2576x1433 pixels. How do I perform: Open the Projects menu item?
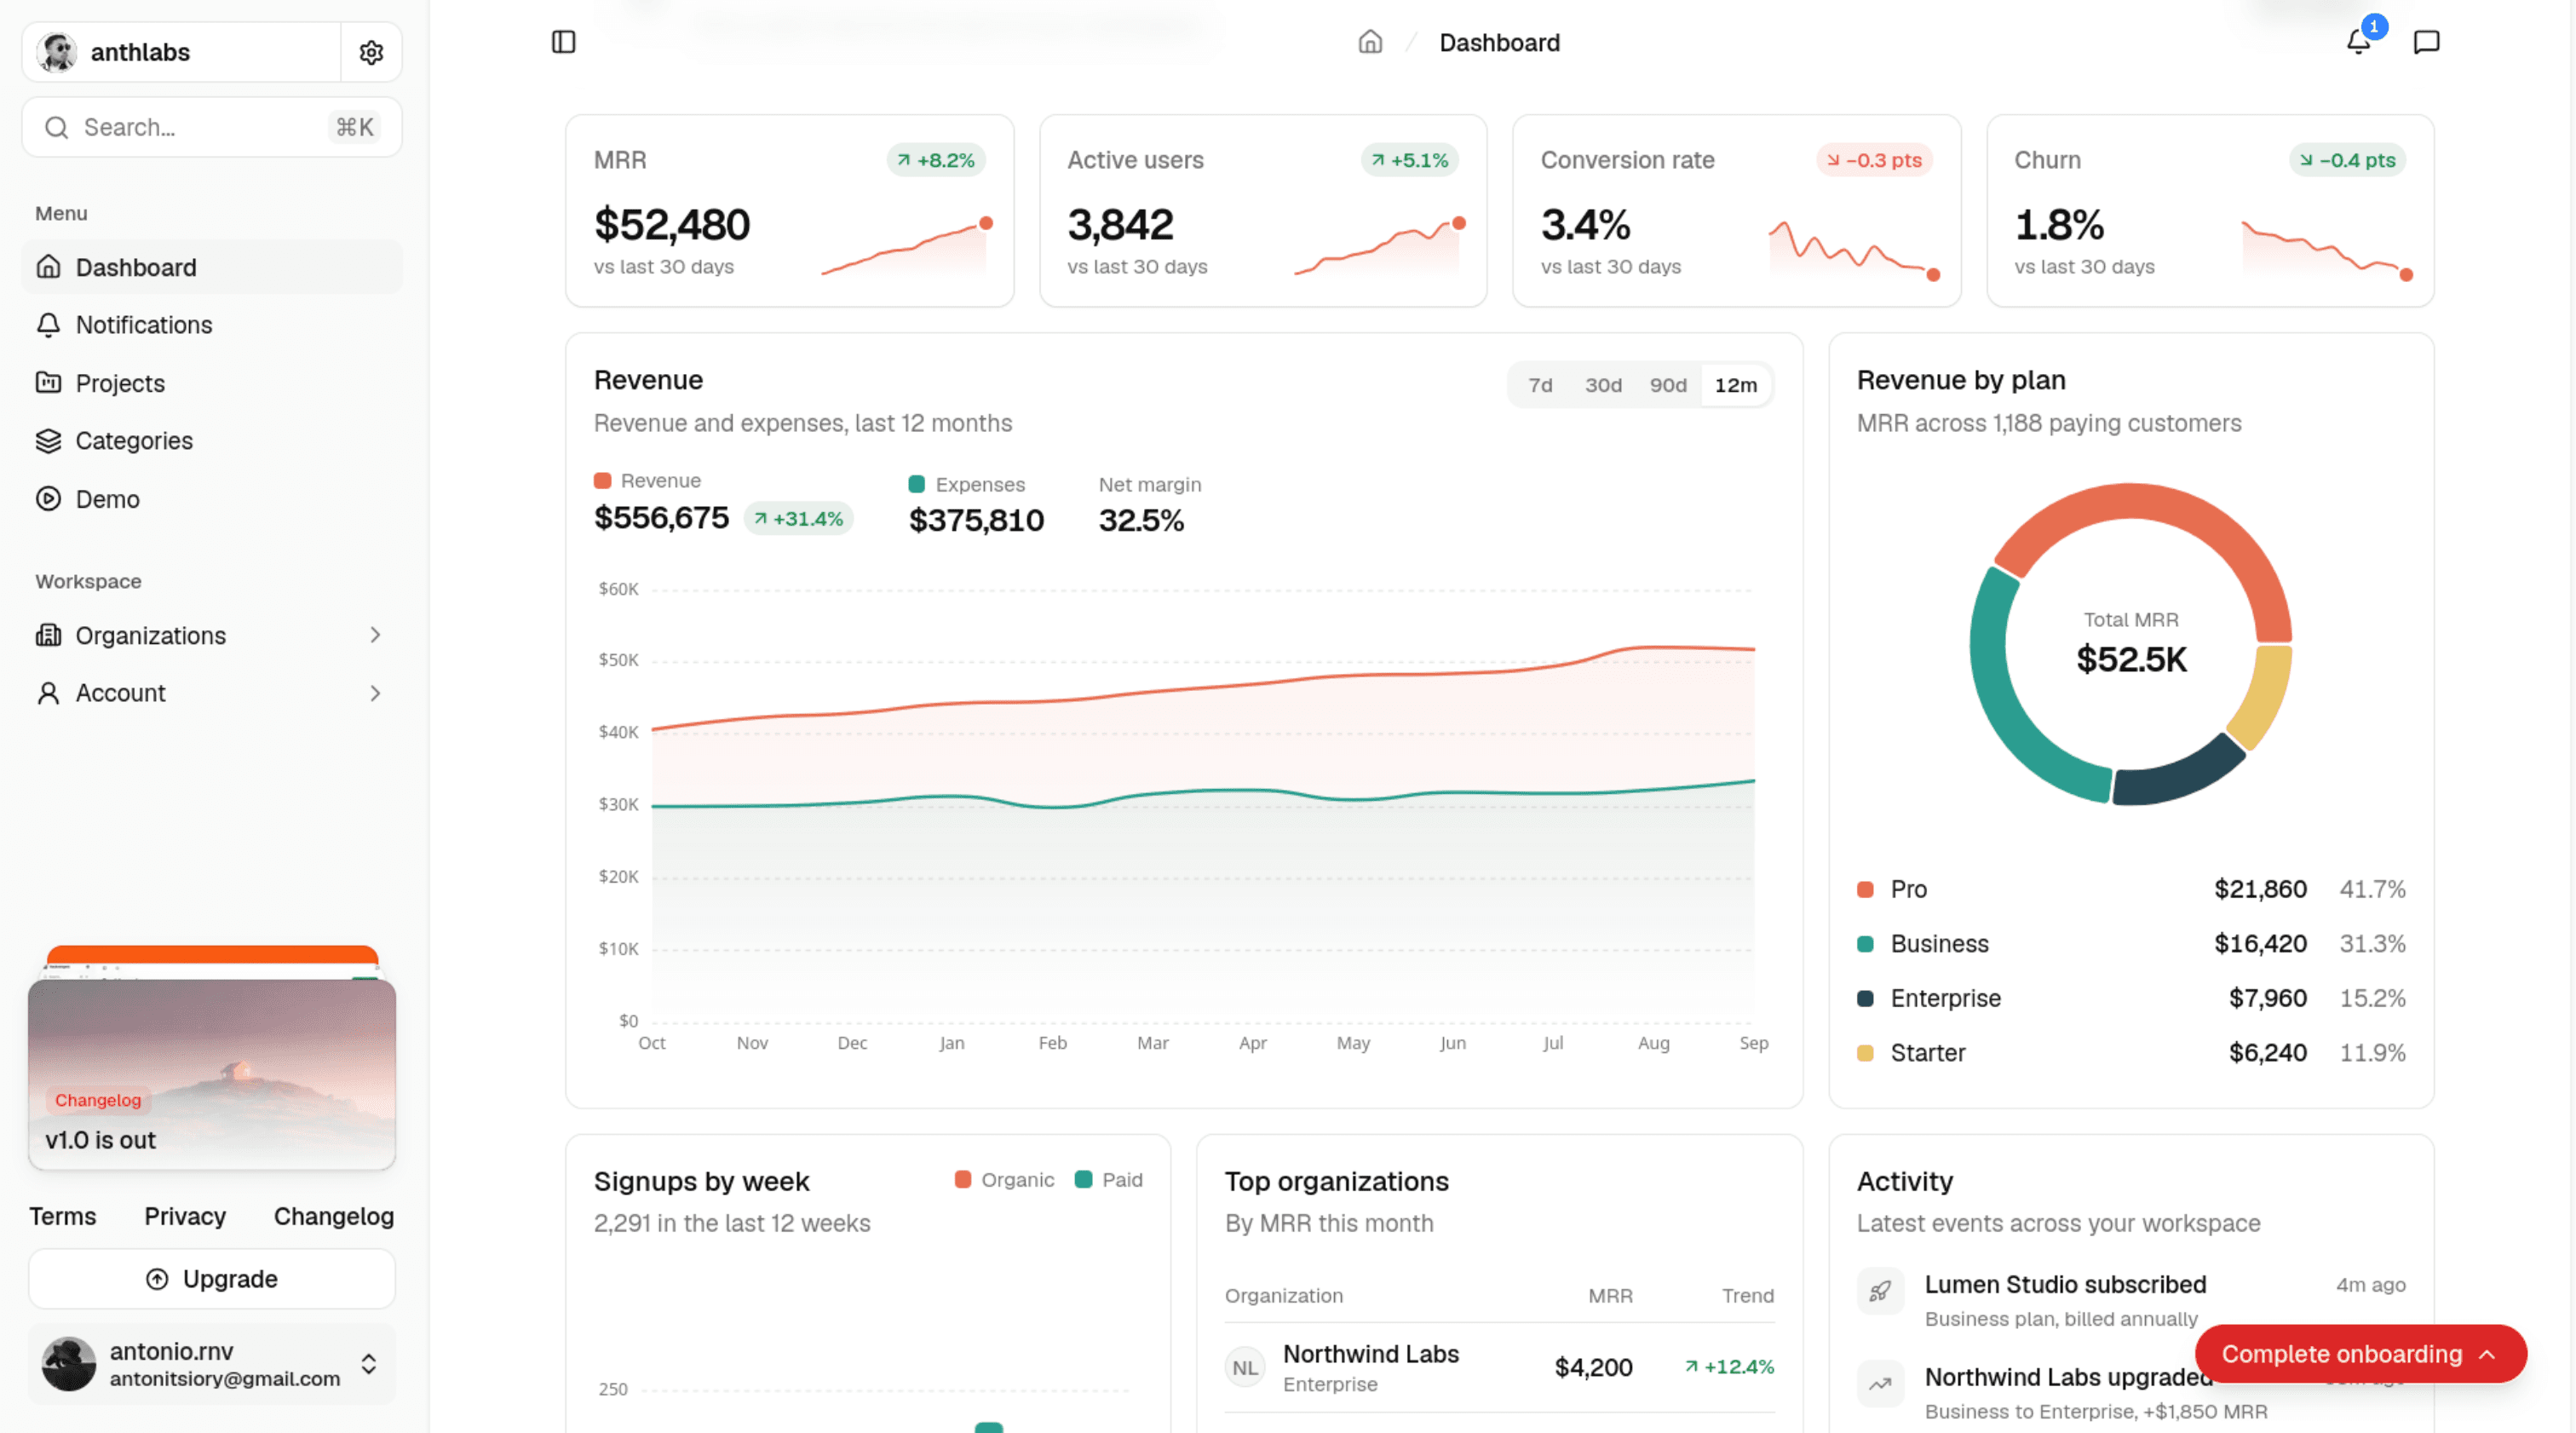[x=212, y=383]
